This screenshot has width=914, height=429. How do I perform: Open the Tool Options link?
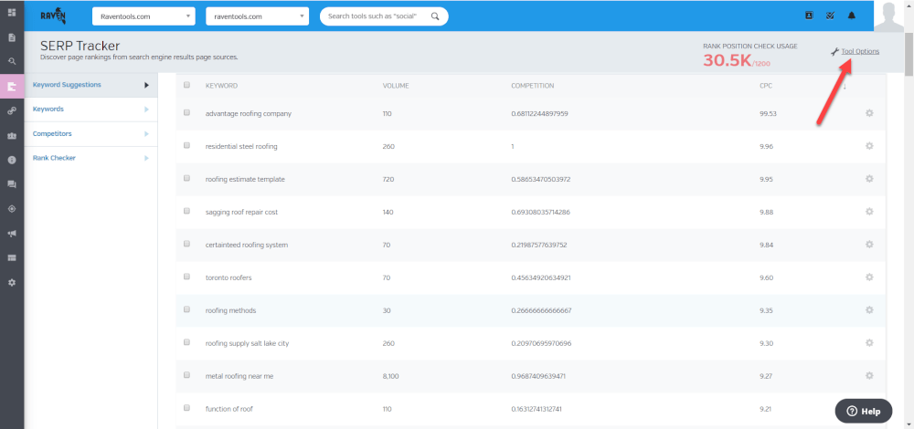(860, 52)
